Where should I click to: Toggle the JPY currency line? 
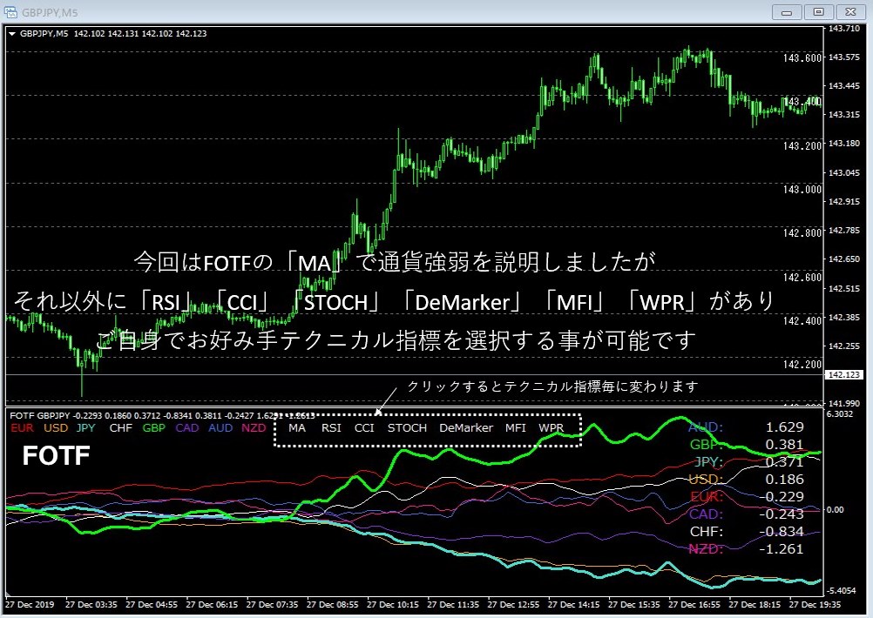click(85, 427)
